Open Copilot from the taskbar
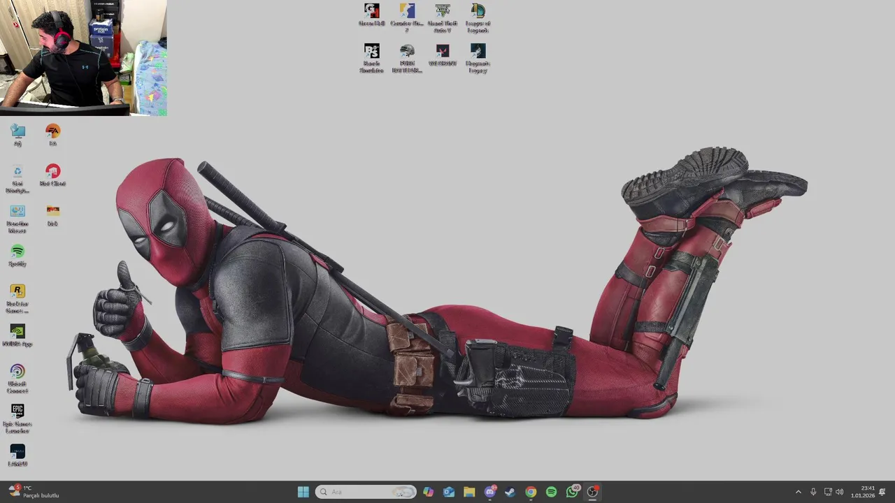 (x=428, y=492)
